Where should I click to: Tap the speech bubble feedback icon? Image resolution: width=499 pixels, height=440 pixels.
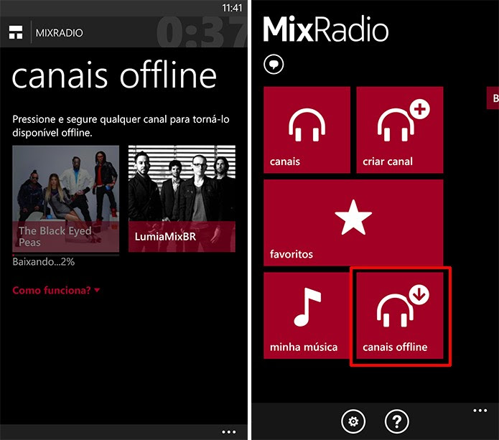pyautogui.click(x=274, y=65)
